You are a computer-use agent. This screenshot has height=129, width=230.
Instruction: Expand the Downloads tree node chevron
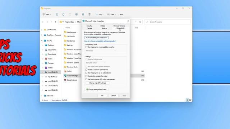tap(43, 54)
